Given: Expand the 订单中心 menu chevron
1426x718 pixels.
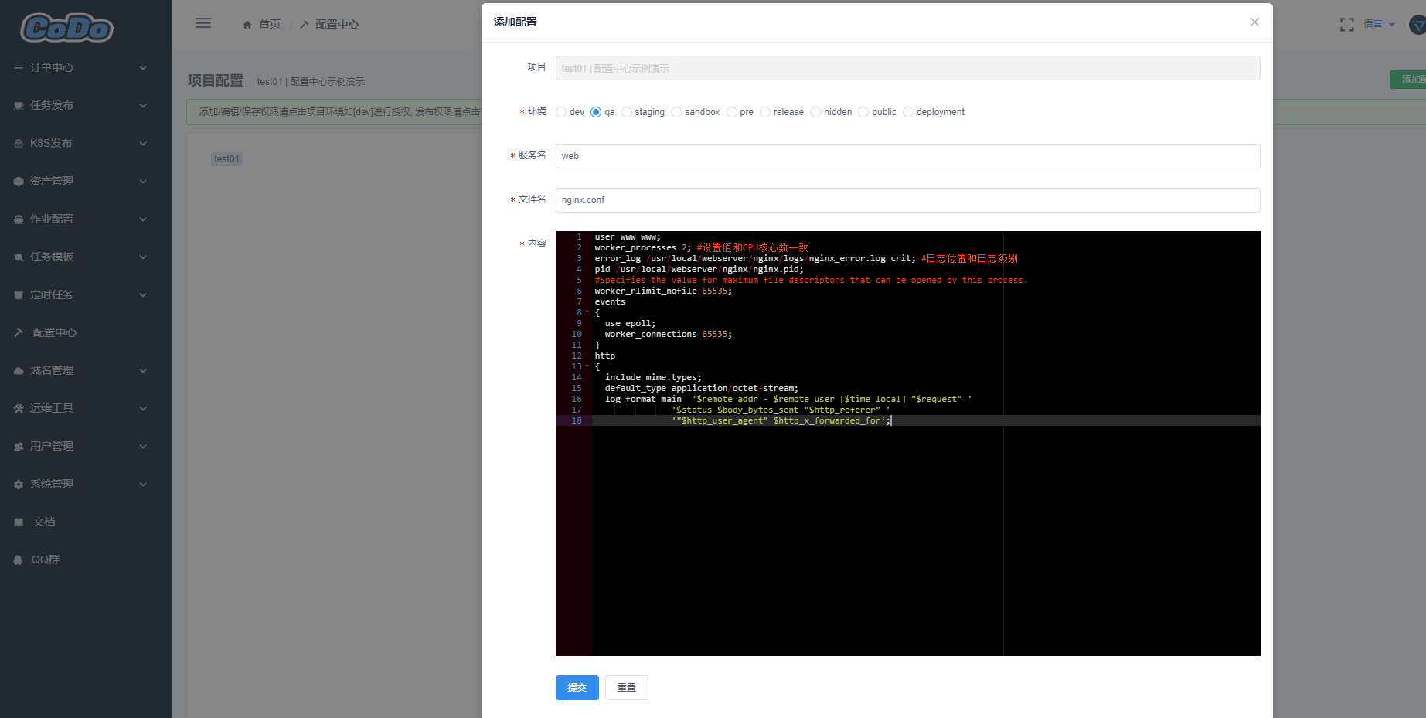Looking at the screenshot, I should click(143, 68).
